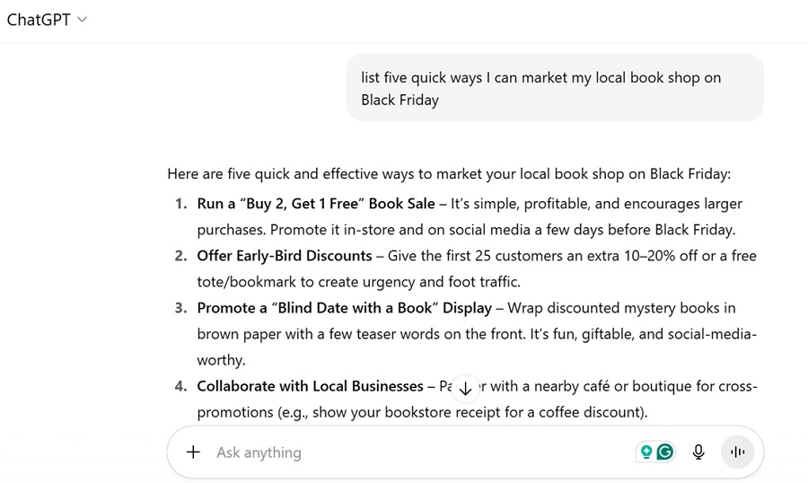Image resolution: width=808 pixels, height=483 pixels.
Task: Click the bold "Buy 2, Get 1 Free" Book Sale heading
Action: pyautogui.click(x=316, y=204)
